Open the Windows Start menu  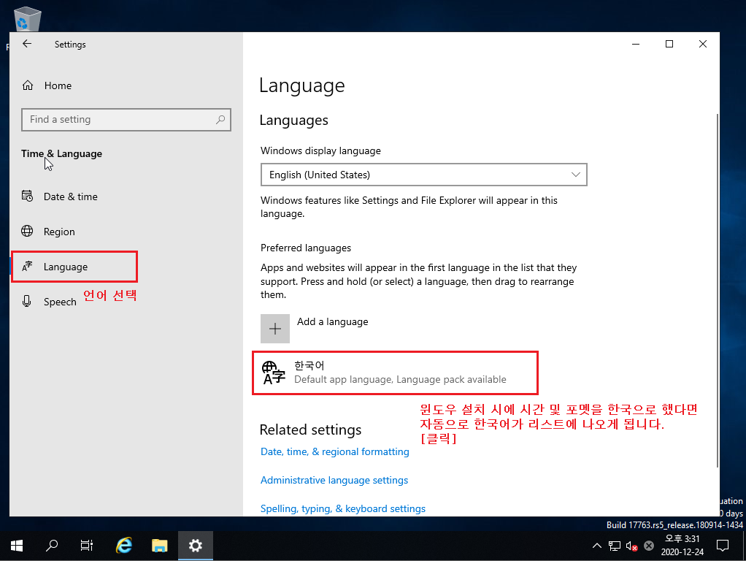tap(17, 546)
